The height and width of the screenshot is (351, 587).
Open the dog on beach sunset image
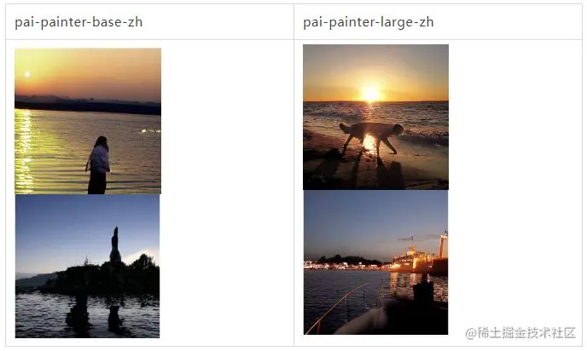point(376,117)
